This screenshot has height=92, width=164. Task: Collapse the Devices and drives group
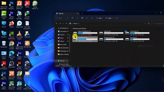tap(72, 28)
